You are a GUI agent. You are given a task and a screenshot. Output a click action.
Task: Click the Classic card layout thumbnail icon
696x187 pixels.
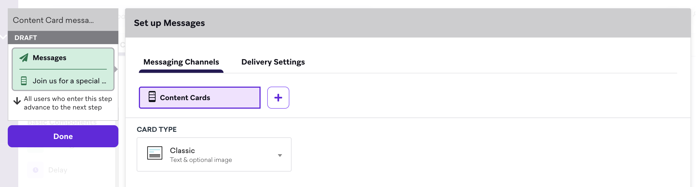(x=155, y=153)
